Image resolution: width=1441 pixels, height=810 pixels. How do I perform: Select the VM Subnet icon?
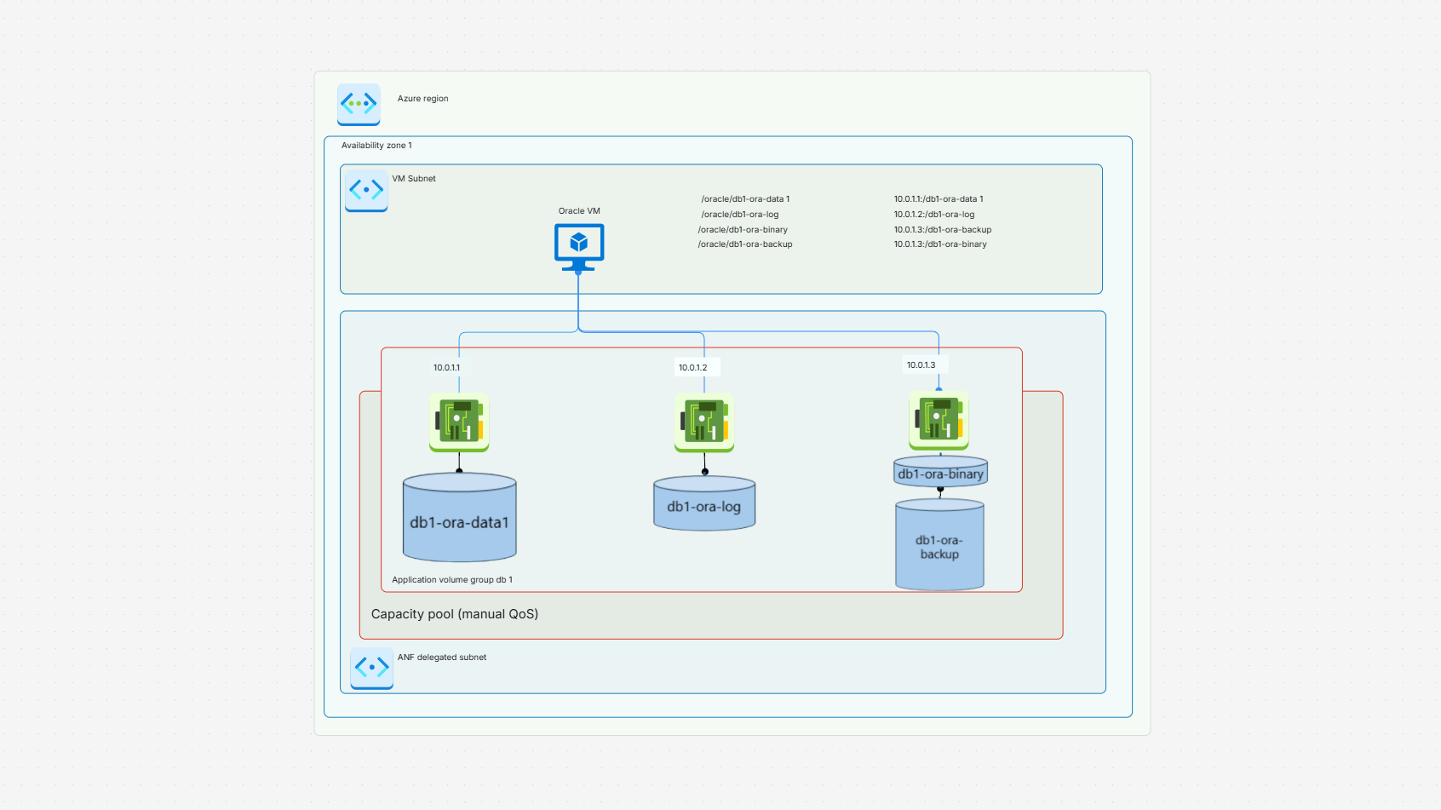[x=366, y=189]
